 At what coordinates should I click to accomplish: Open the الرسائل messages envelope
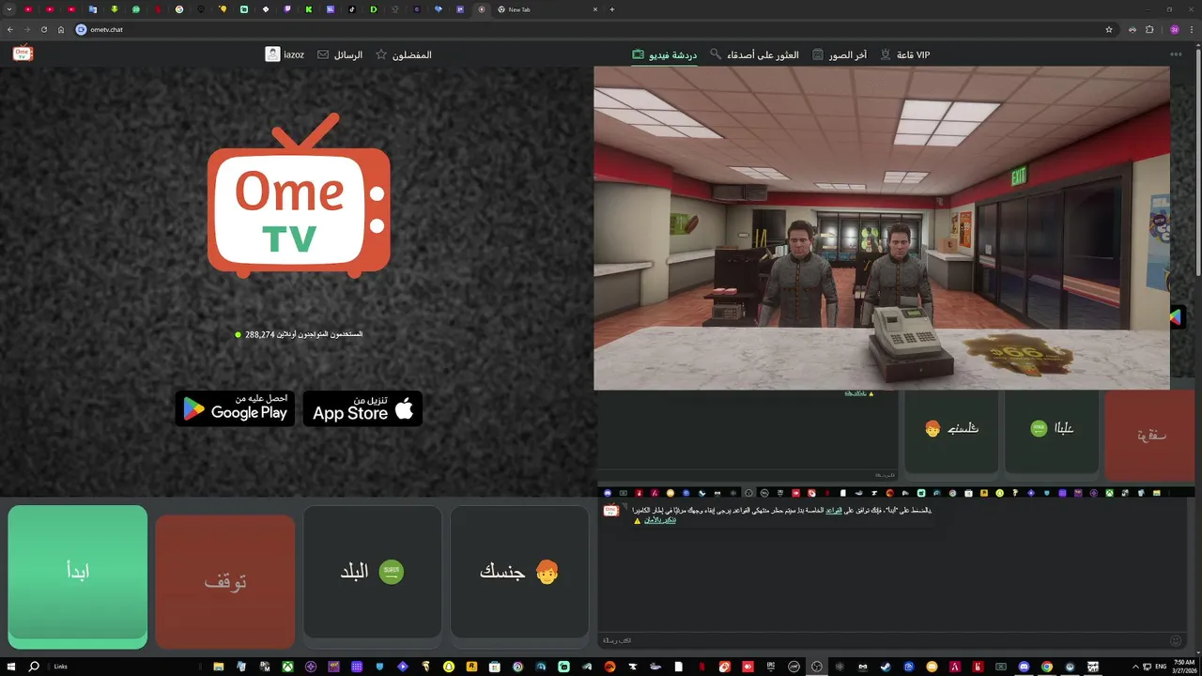[323, 54]
